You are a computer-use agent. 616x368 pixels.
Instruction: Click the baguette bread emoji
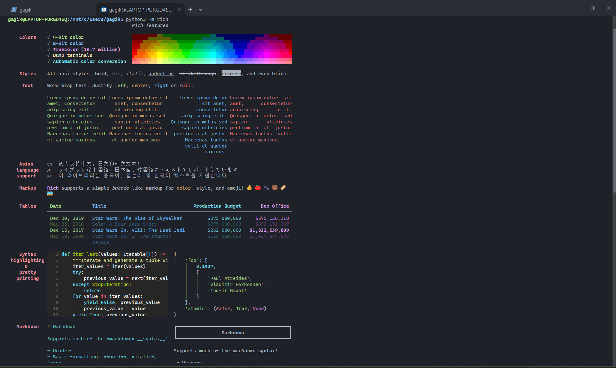[283, 188]
